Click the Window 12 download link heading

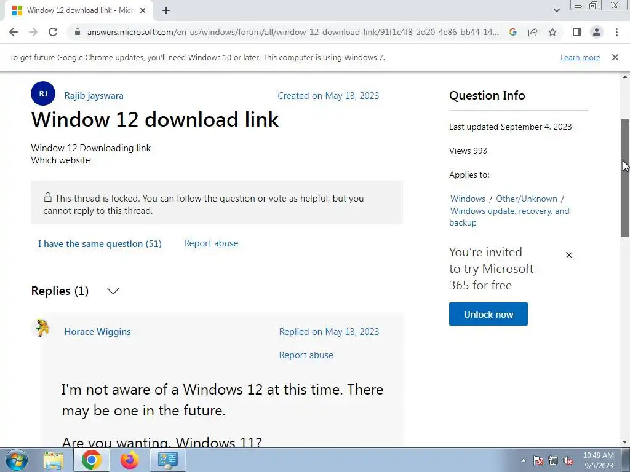(x=154, y=119)
